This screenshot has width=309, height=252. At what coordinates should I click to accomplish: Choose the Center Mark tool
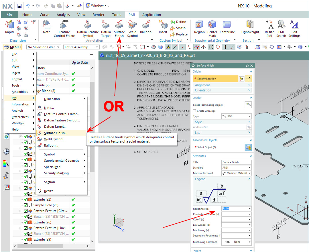[212, 29]
